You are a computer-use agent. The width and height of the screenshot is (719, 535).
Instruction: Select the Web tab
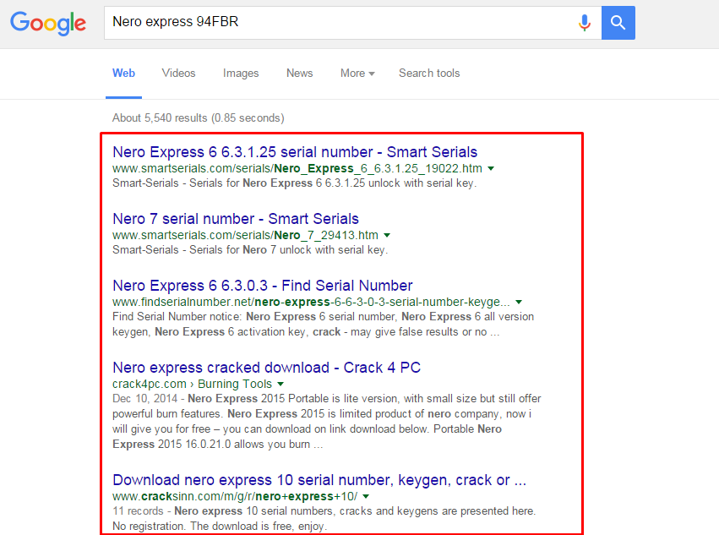124,73
